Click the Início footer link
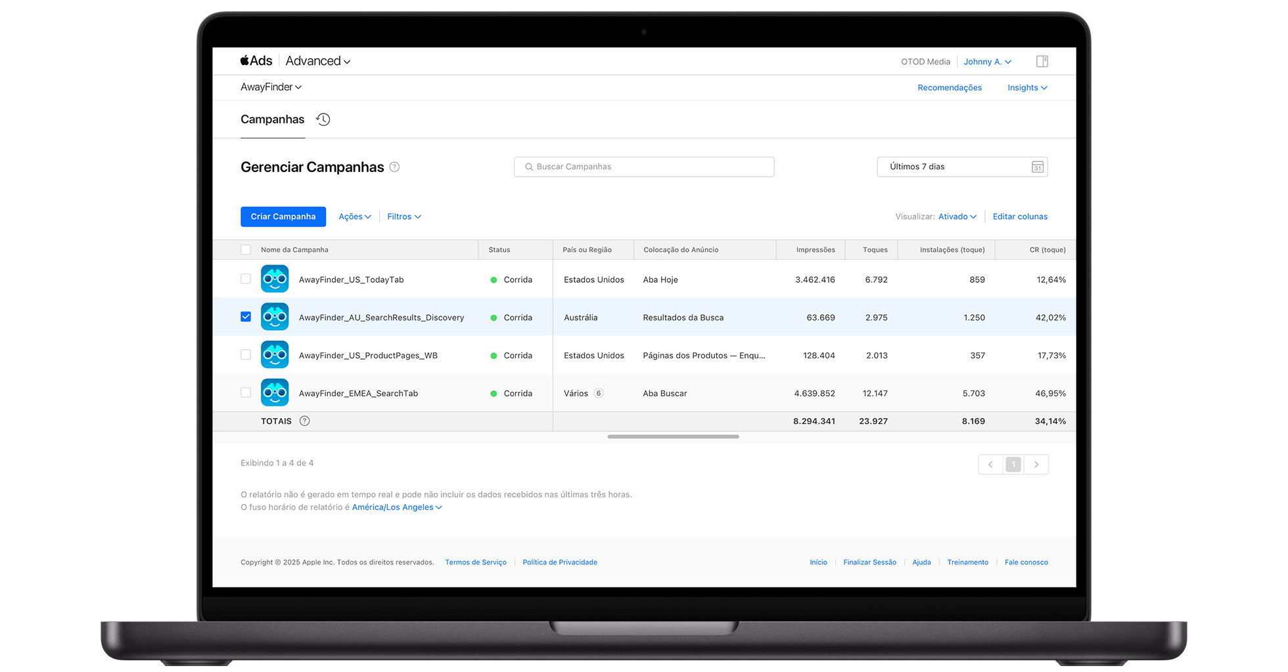Viewport: 1288px width, 672px height. [818, 562]
